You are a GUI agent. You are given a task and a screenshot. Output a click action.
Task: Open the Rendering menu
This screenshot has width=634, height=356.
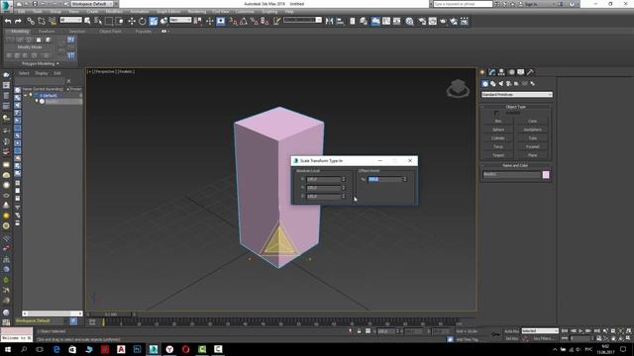[196, 11]
